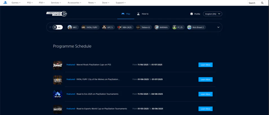Open Fatal Fury game thumbnail

[x=58, y=80]
